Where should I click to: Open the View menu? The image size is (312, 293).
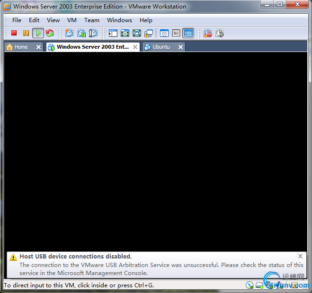(x=53, y=20)
